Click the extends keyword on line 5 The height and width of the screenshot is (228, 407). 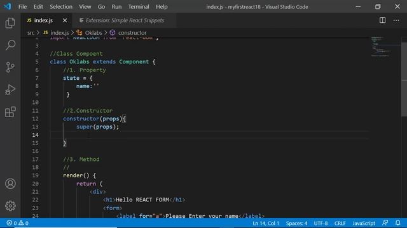[104, 62]
